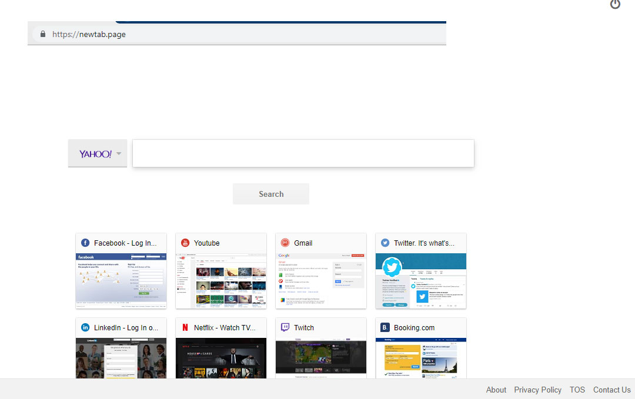Click the LinkedIn icon on shortcut tile

(85, 328)
